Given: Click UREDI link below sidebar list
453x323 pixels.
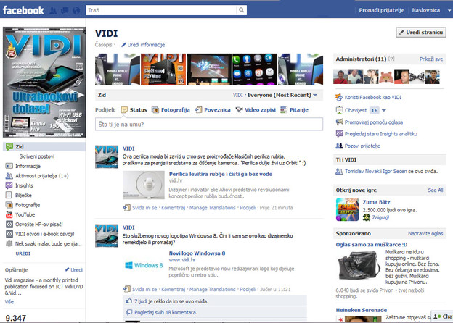Looking at the screenshot, I should [23, 253].
